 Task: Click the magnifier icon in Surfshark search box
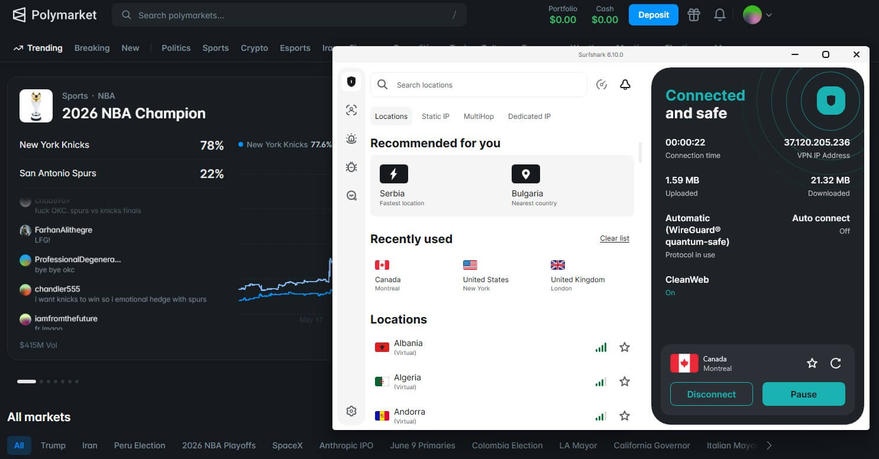[383, 85]
